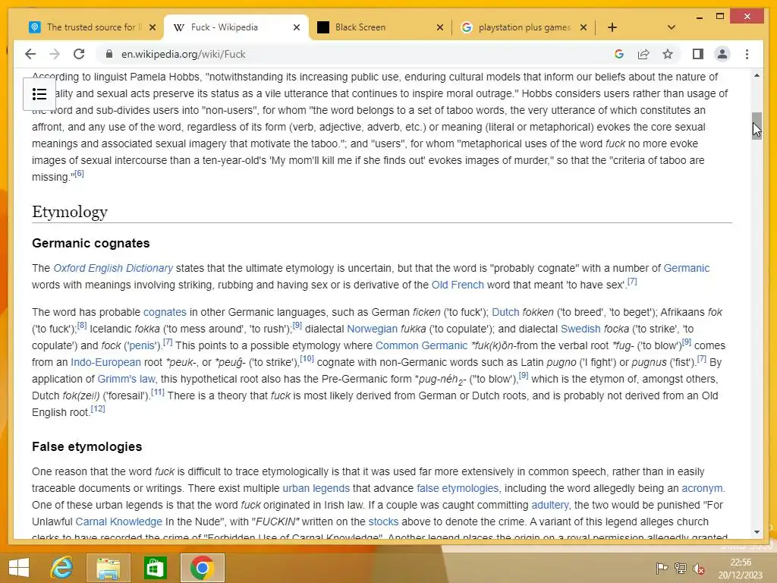
Task: Switch to playstation plus games tab
Action: tap(524, 27)
